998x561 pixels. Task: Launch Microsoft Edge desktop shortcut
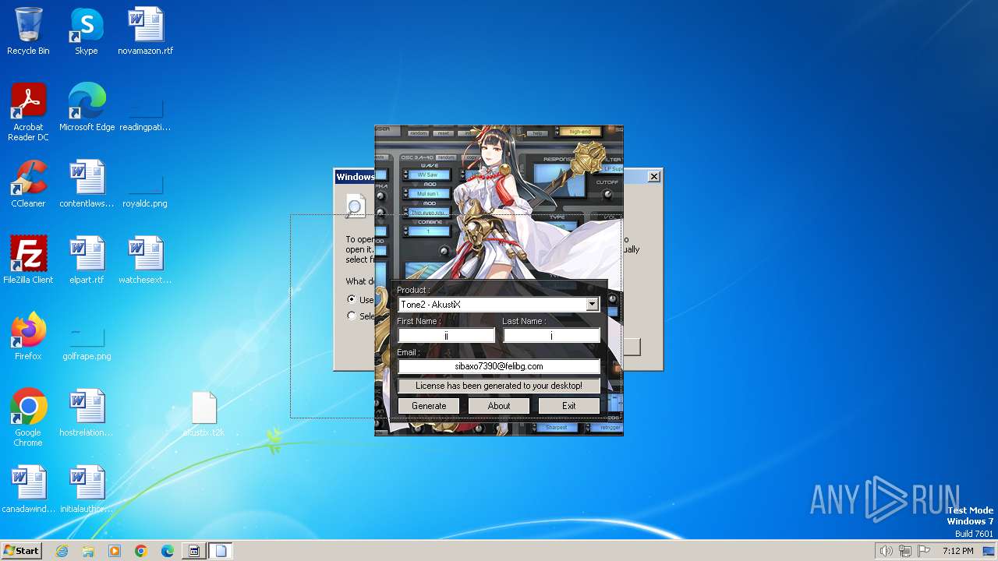click(87, 108)
